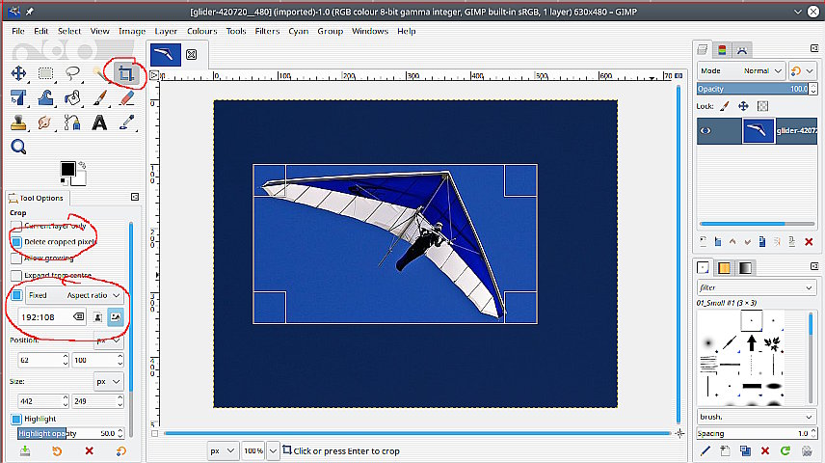Screen dimensions: 825x463
Task: Select the Paths tool
Action: point(72,123)
